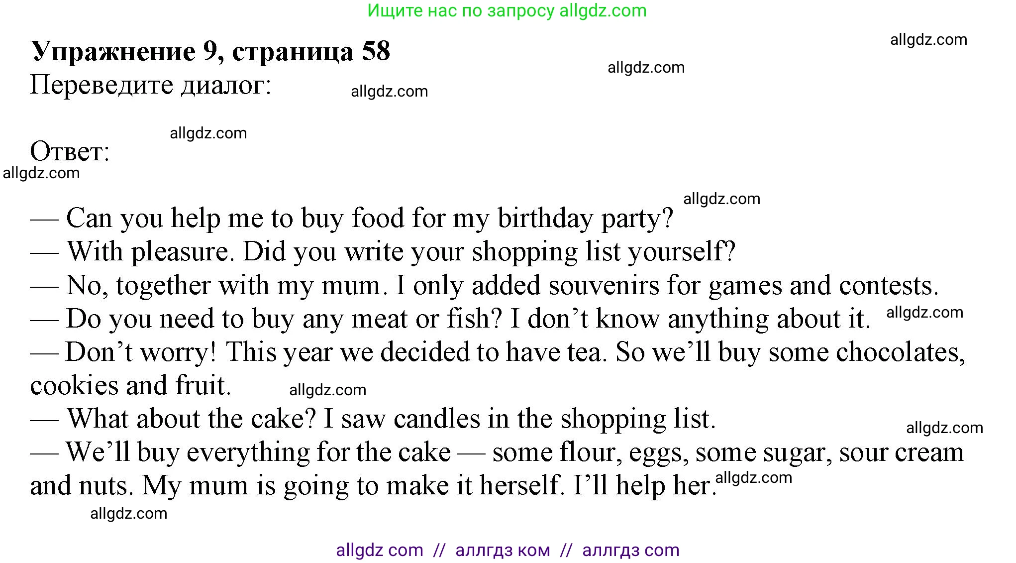Click the line 'Can you help me to buy food'
Image resolution: width=1016 pixels, height=563 pixels.
tap(351, 219)
